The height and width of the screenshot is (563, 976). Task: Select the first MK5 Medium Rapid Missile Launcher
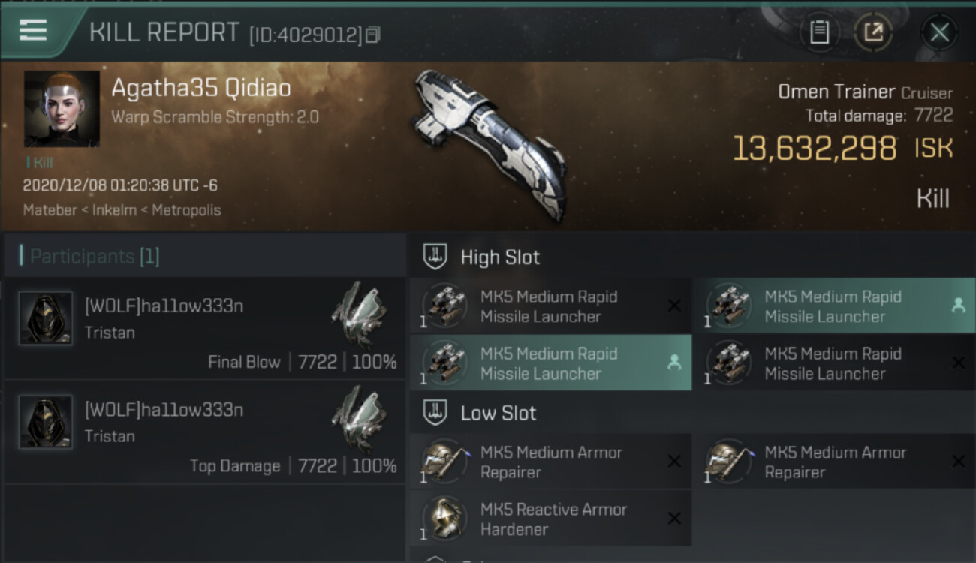point(550,306)
